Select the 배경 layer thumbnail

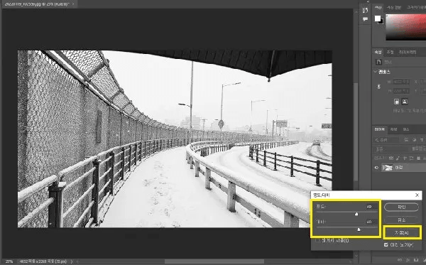[x=387, y=168]
